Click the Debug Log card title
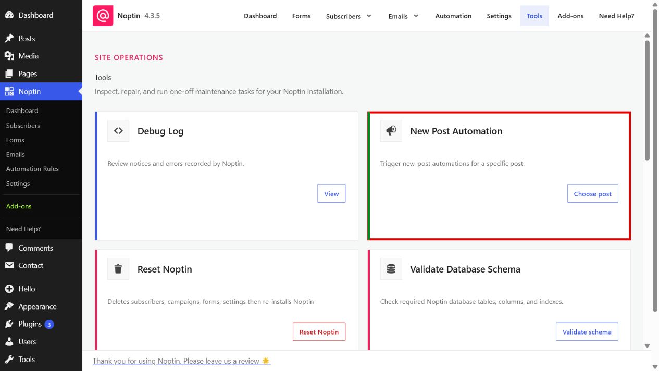 tap(160, 131)
